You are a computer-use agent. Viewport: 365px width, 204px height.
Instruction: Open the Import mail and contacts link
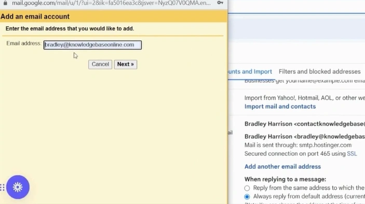[280, 107]
